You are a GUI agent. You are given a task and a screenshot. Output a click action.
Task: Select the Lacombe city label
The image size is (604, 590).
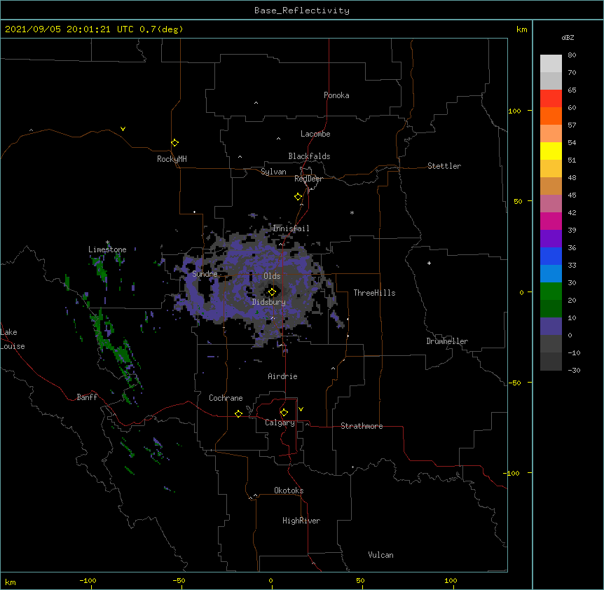click(x=315, y=134)
